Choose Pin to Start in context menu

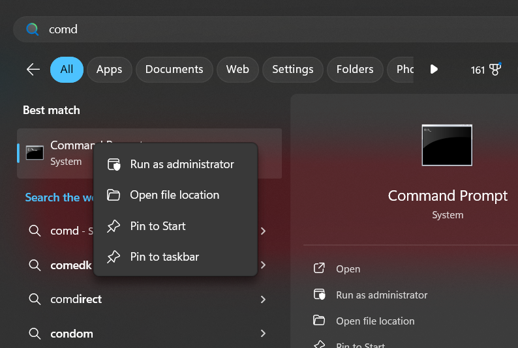(x=175, y=226)
